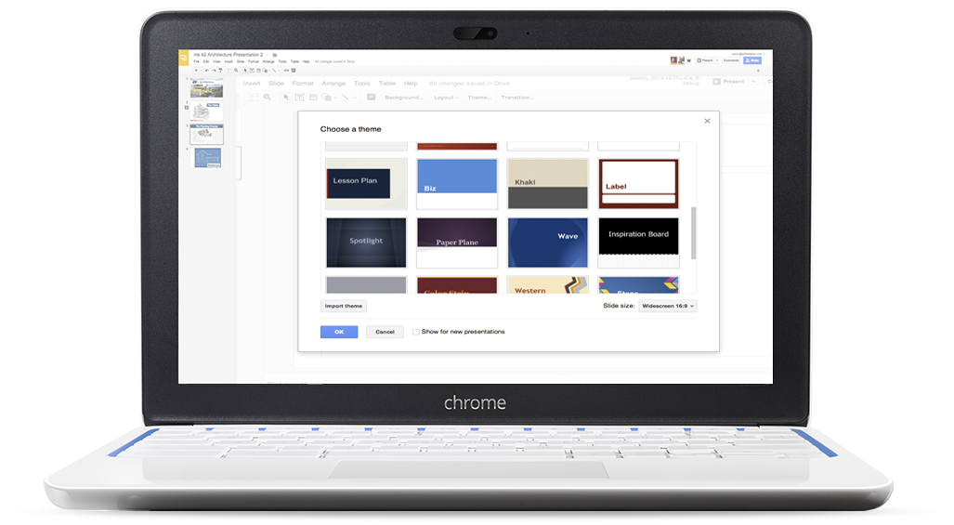Choose the Paper Plane theme
This screenshot has height=525, width=954.
pos(457,243)
